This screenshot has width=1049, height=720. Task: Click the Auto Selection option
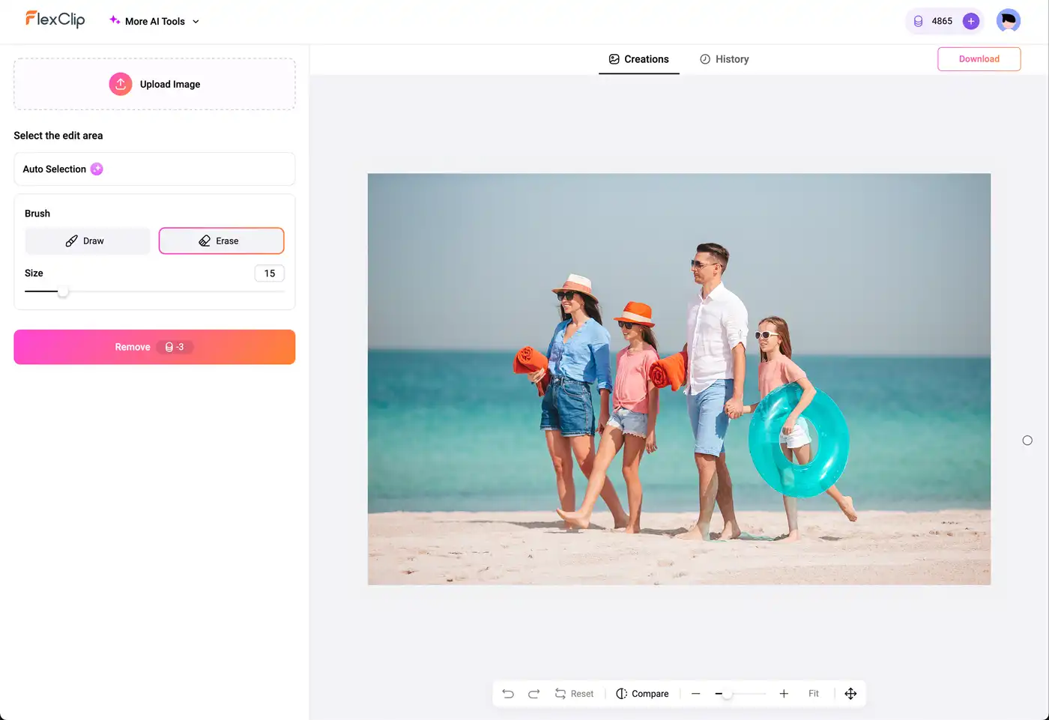point(154,169)
